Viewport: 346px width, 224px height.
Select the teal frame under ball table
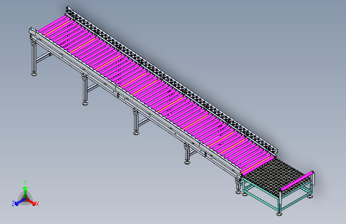[278, 195]
